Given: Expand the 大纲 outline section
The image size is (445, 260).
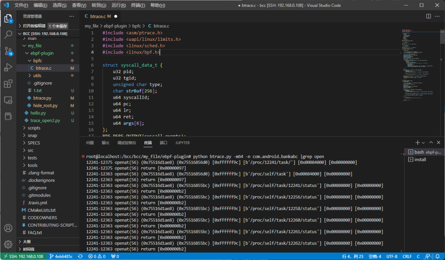Looking at the screenshot, I should pos(27,241).
